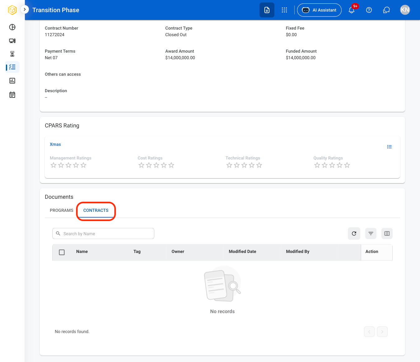Image resolution: width=420 pixels, height=362 pixels.
Task: Open the Xmas CPARS rating link
Action: click(x=55, y=144)
